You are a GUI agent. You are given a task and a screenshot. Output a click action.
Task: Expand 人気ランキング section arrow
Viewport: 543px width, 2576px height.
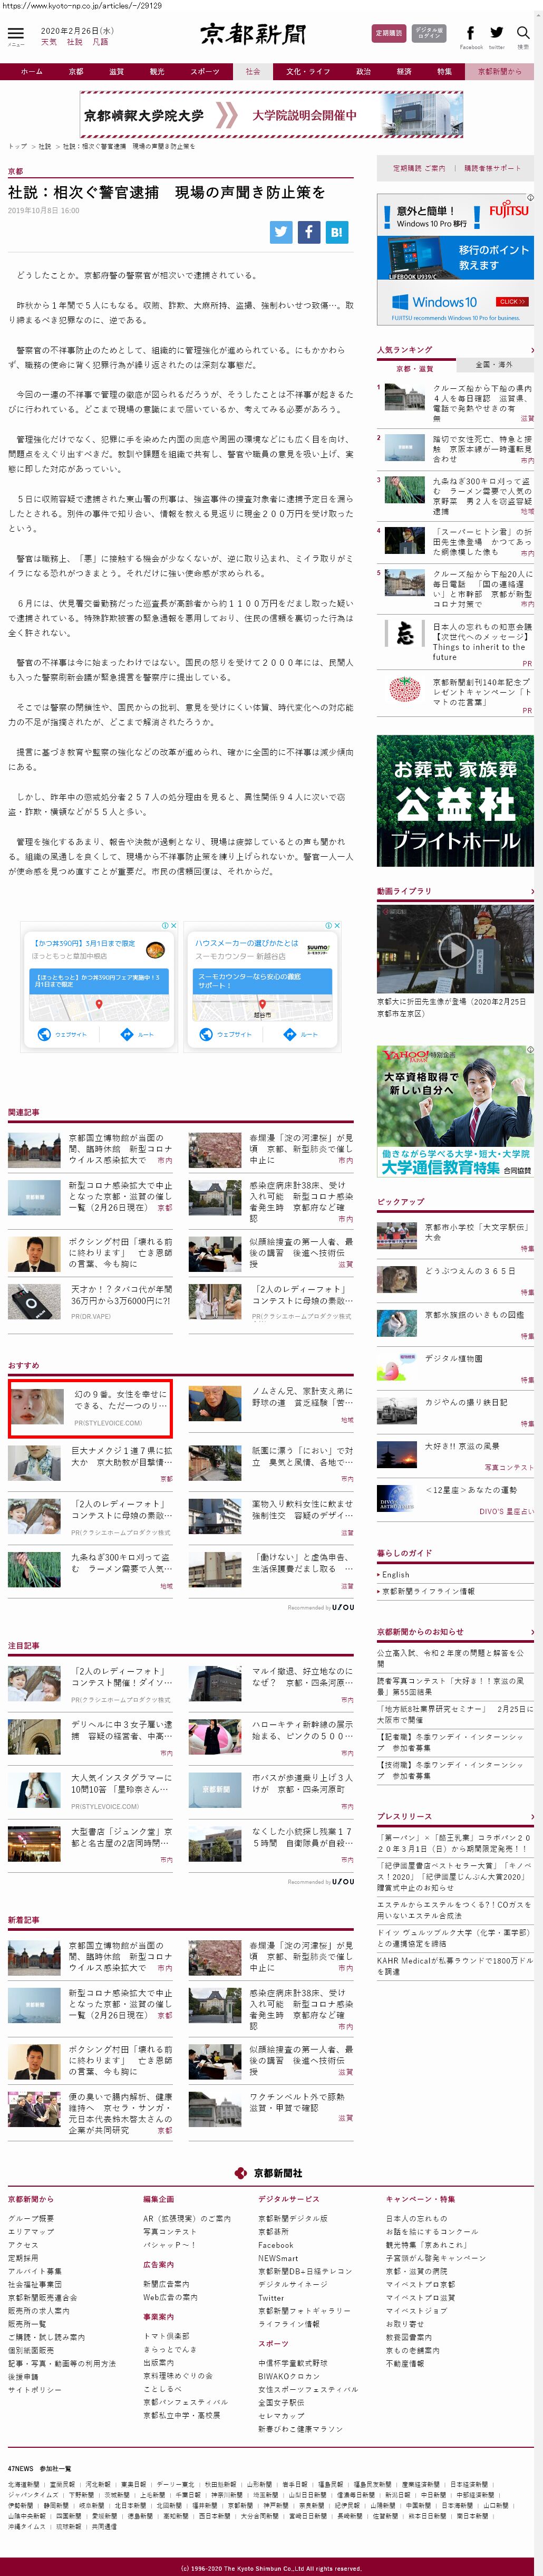pos(531,350)
